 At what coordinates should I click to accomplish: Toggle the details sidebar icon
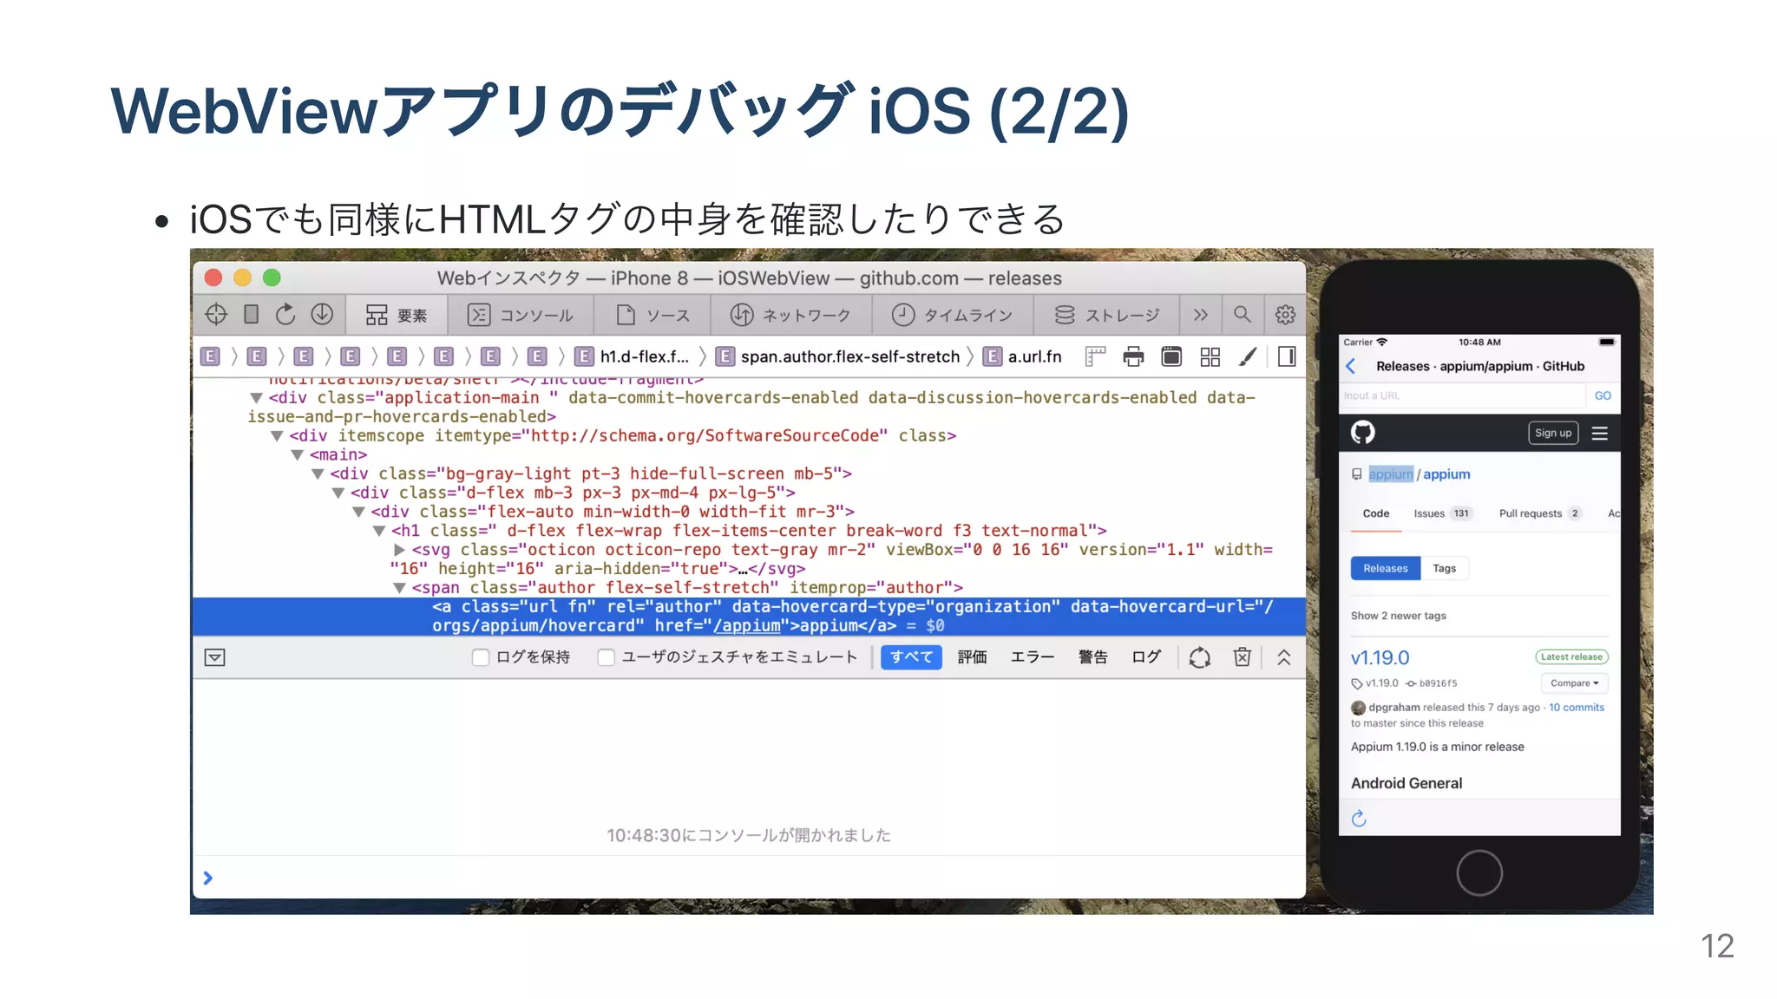click(x=1287, y=356)
